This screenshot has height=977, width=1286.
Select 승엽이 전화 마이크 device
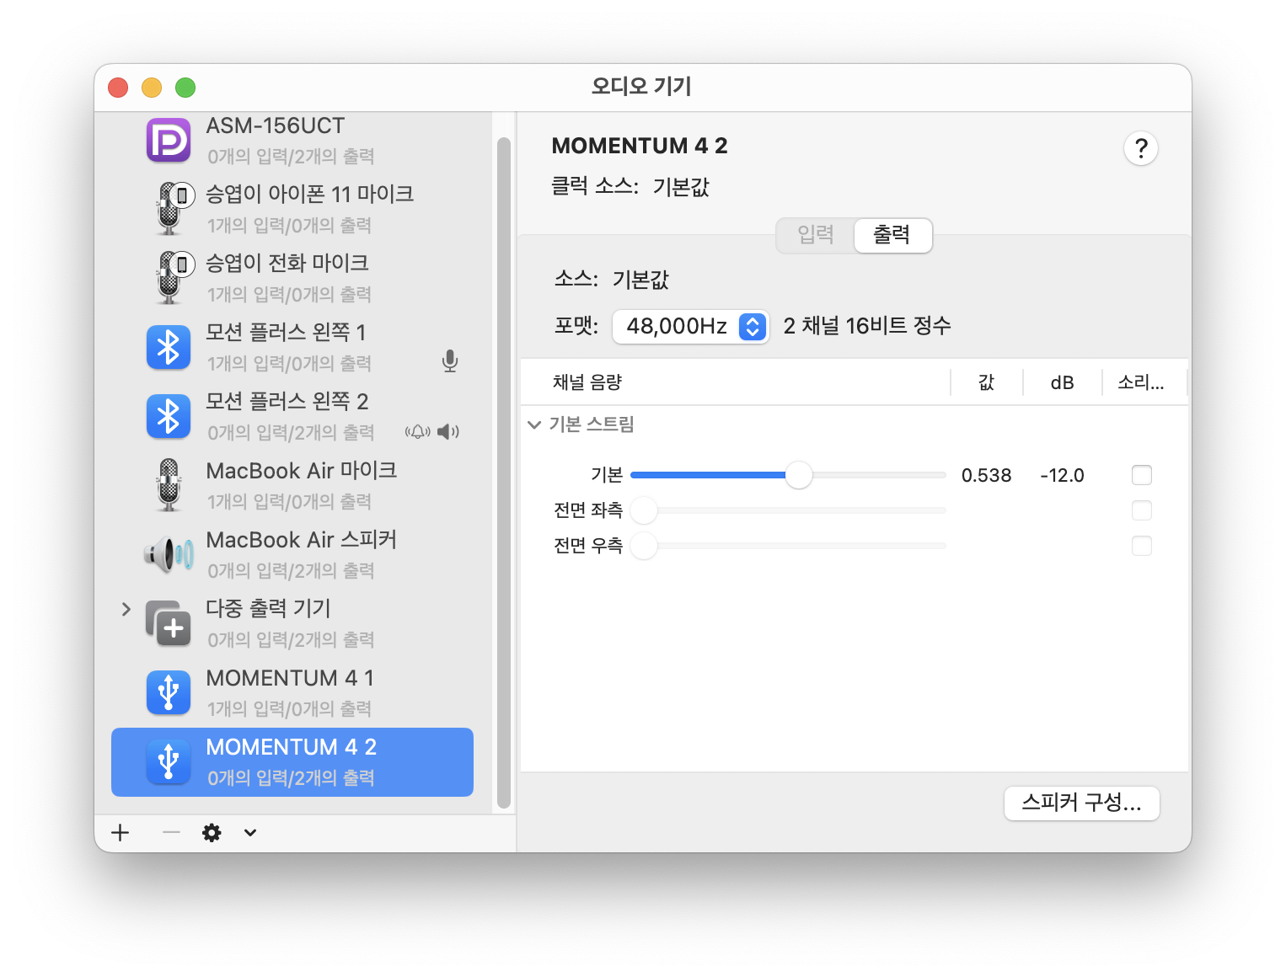(x=292, y=278)
